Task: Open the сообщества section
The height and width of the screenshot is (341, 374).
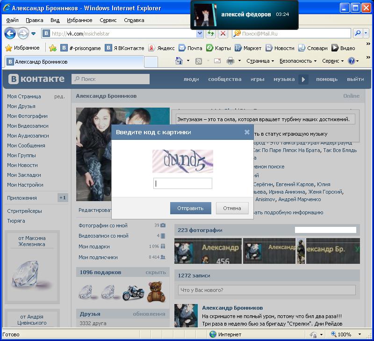Action: [x=225, y=79]
